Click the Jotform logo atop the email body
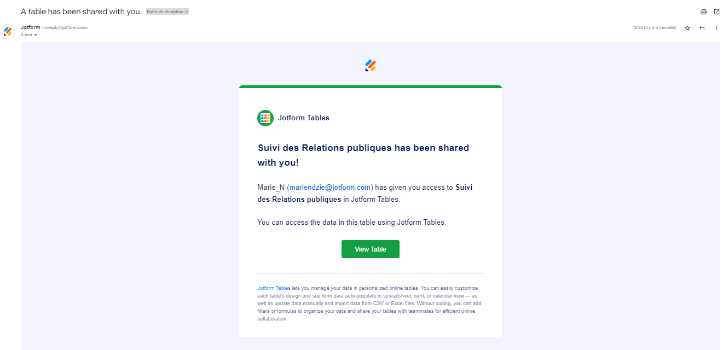This screenshot has width=723, height=350. coord(371,66)
